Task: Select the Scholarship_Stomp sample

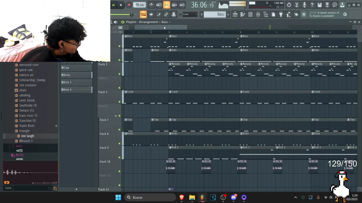Action: (32, 80)
